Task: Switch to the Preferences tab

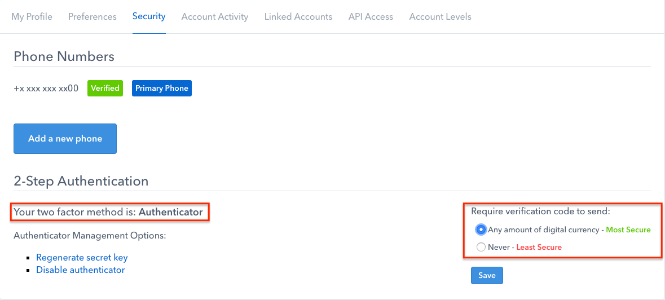Action: (x=93, y=16)
